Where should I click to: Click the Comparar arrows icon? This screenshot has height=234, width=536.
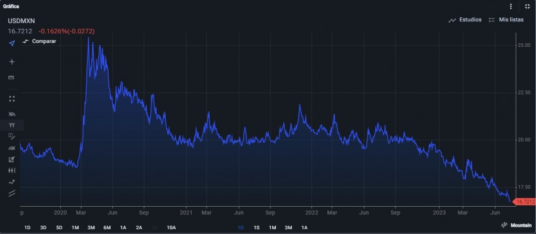[26, 41]
